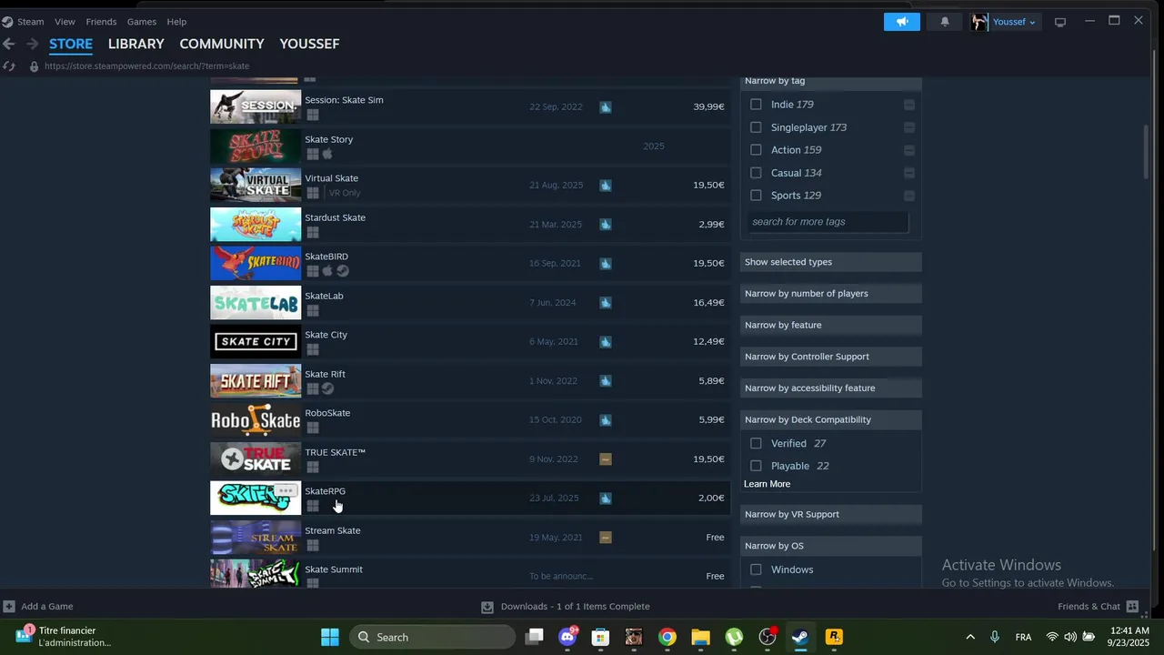Check the Sports tag filter
This screenshot has height=655, width=1164.
pos(756,196)
